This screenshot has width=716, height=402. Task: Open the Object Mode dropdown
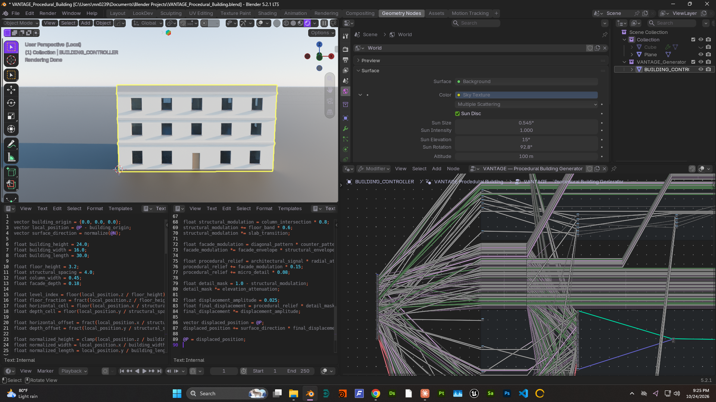21,23
